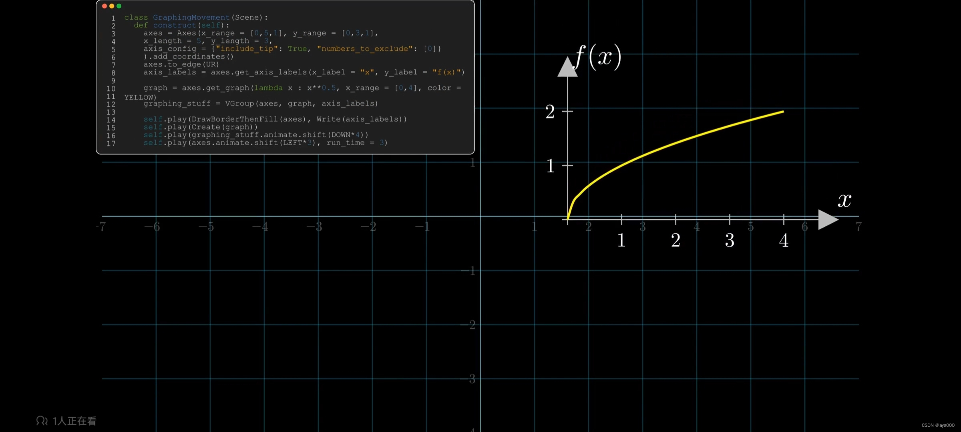Click the "1人正在看" viewer text

point(74,421)
